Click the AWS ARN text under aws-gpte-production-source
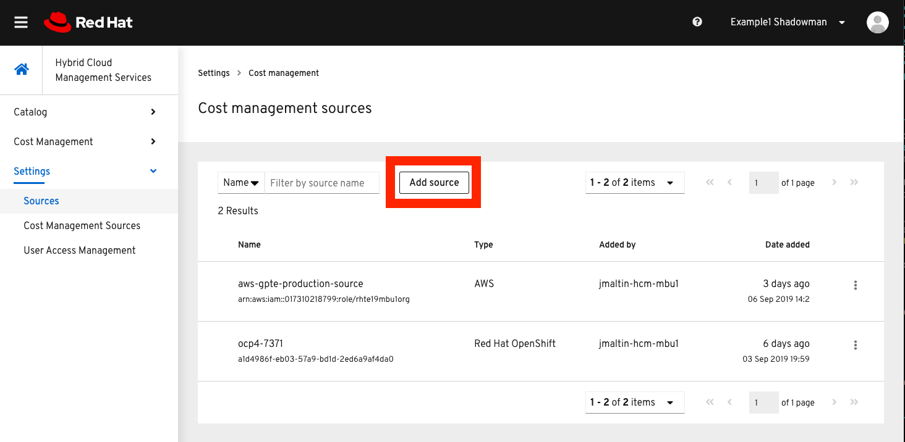Image resolution: width=905 pixels, height=442 pixels. pos(324,299)
